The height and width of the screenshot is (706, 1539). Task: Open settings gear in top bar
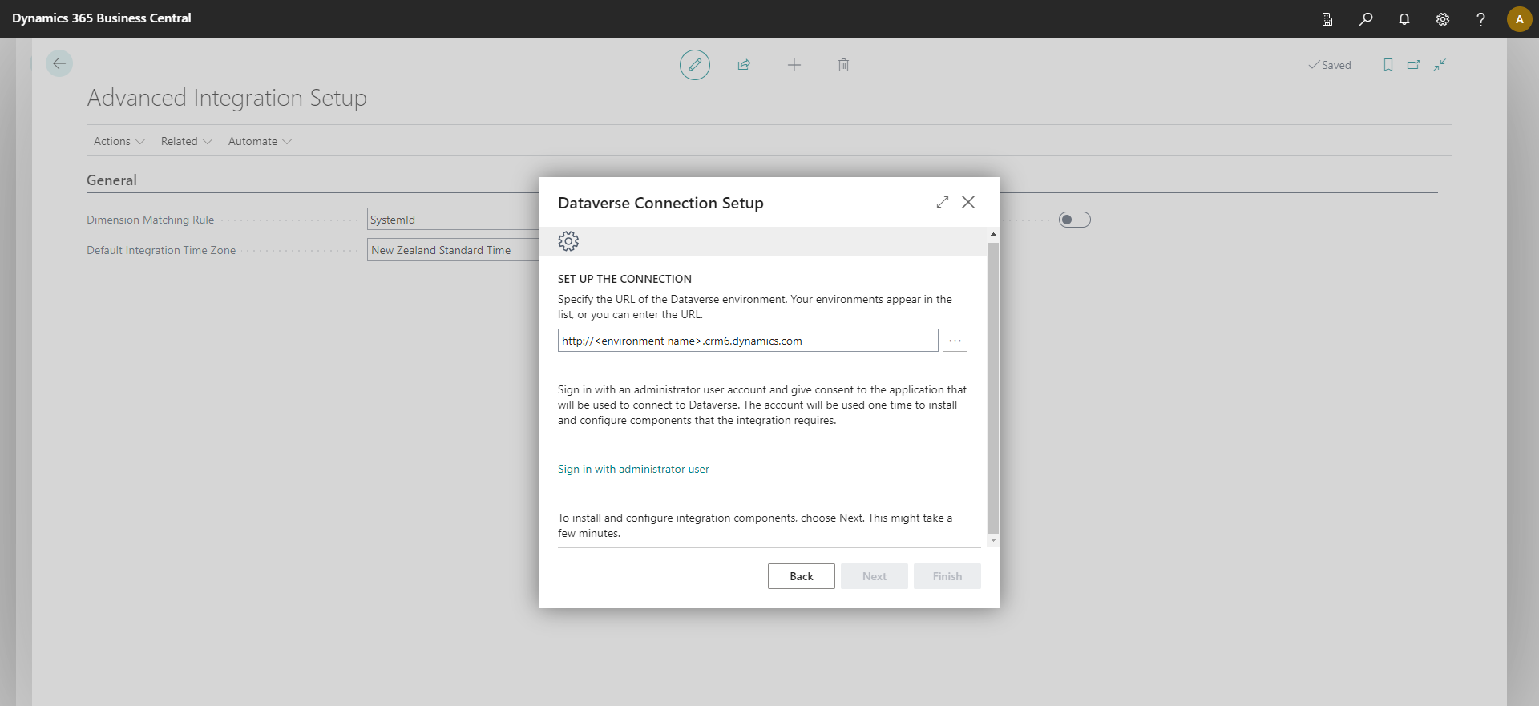(x=1443, y=19)
